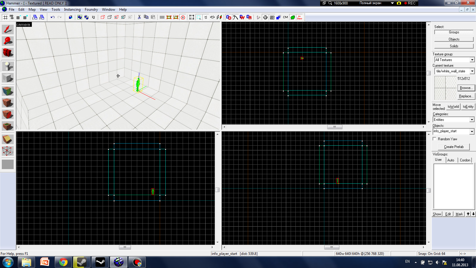476x268 pixels.
Task: Open Google Chrome from the taskbar
Action: (x=63, y=262)
